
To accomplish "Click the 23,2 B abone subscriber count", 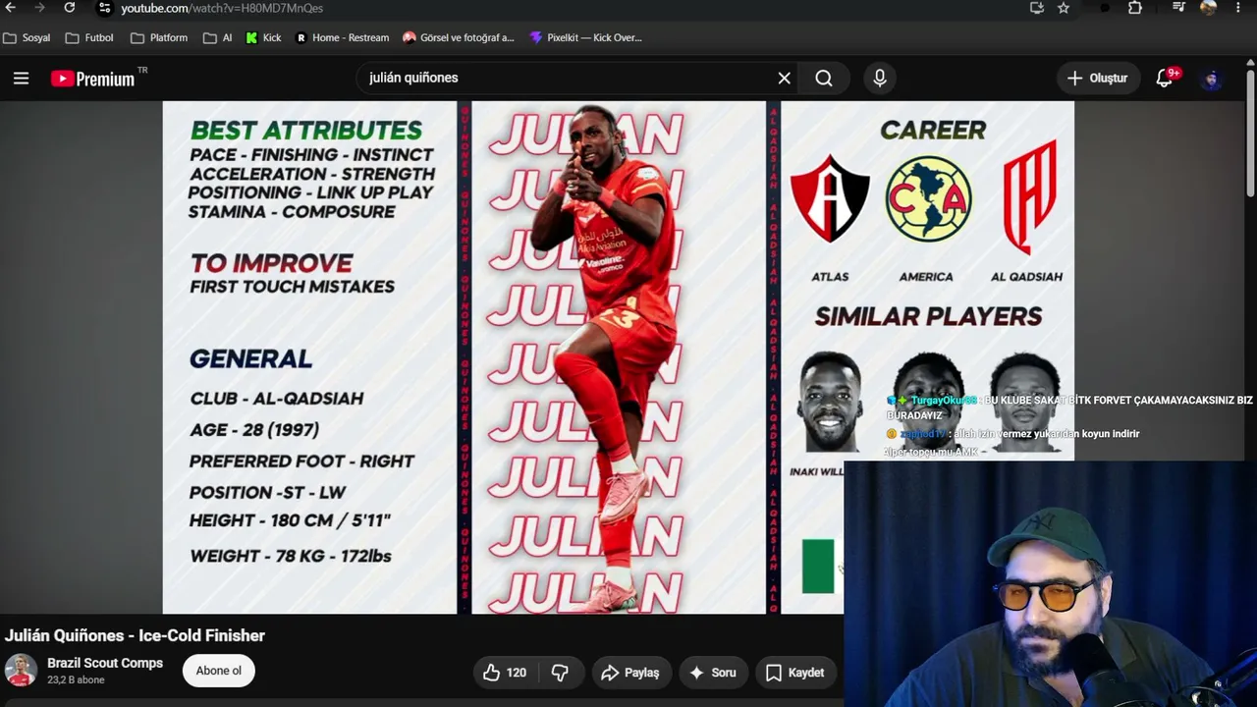I will (x=76, y=680).
